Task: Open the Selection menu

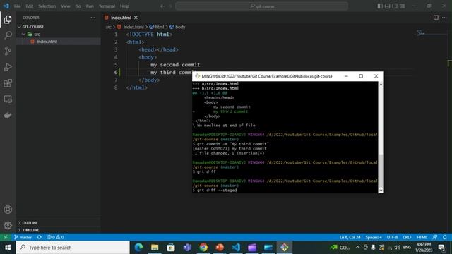Action: point(47,6)
